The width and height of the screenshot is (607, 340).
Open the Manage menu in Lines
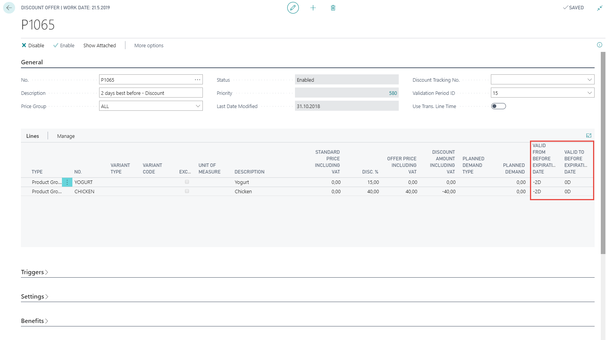coord(66,136)
